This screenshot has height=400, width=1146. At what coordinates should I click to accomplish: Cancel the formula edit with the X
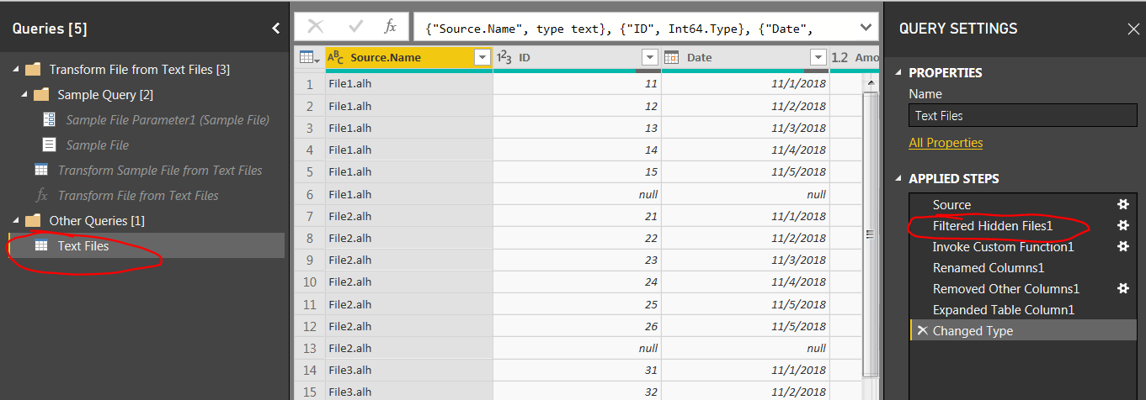pyautogui.click(x=316, y=27)
